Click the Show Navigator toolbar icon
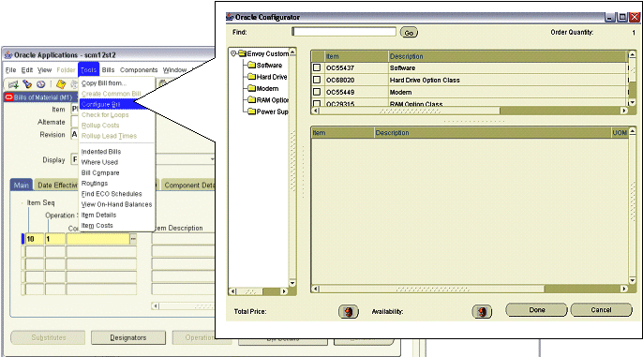 point(40,84)
